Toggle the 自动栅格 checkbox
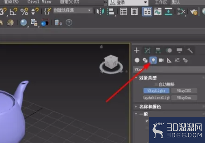The height and width of the screenshot is (143, 205). [x=156, y=84]
